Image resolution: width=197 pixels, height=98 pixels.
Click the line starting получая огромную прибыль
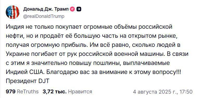pos(93,45)
